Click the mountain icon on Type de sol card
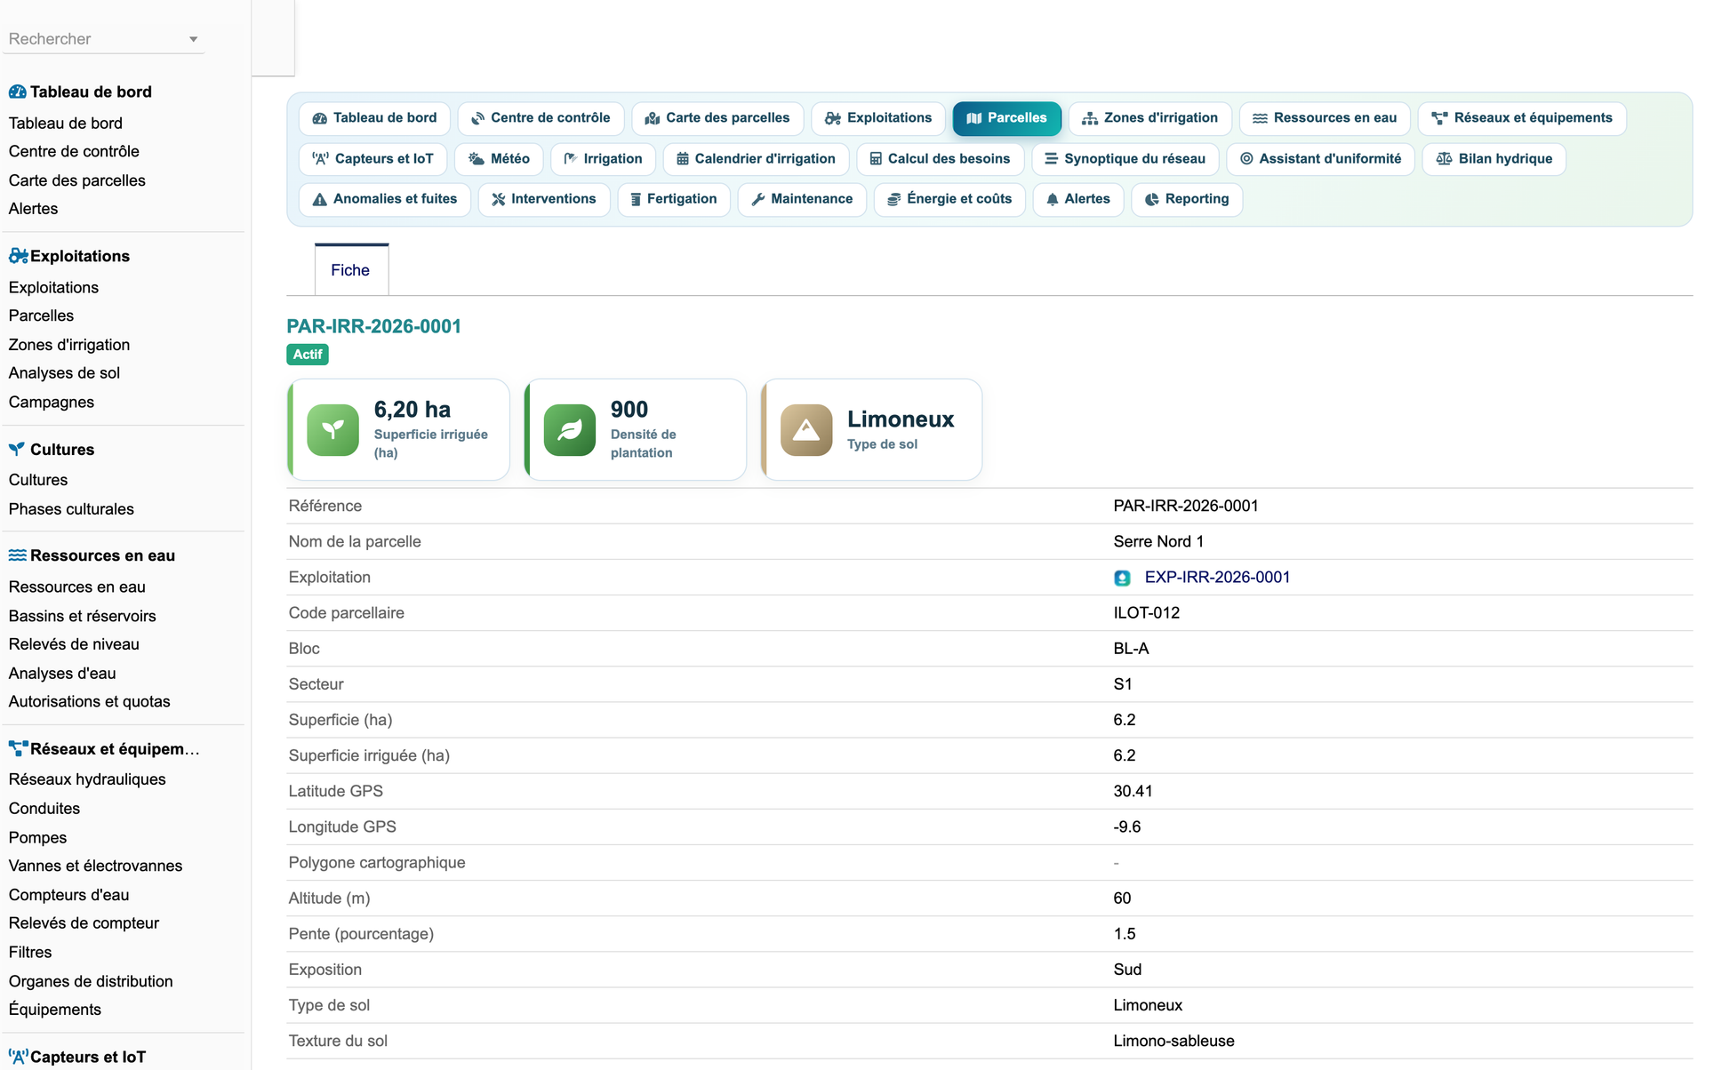Image resolution: width=1730 pixels, height=1070 pixels. tap(806, 430)
